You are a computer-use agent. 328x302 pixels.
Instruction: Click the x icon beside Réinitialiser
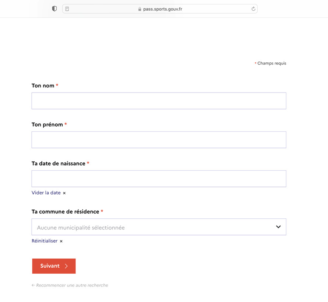(x=61, y=241)
